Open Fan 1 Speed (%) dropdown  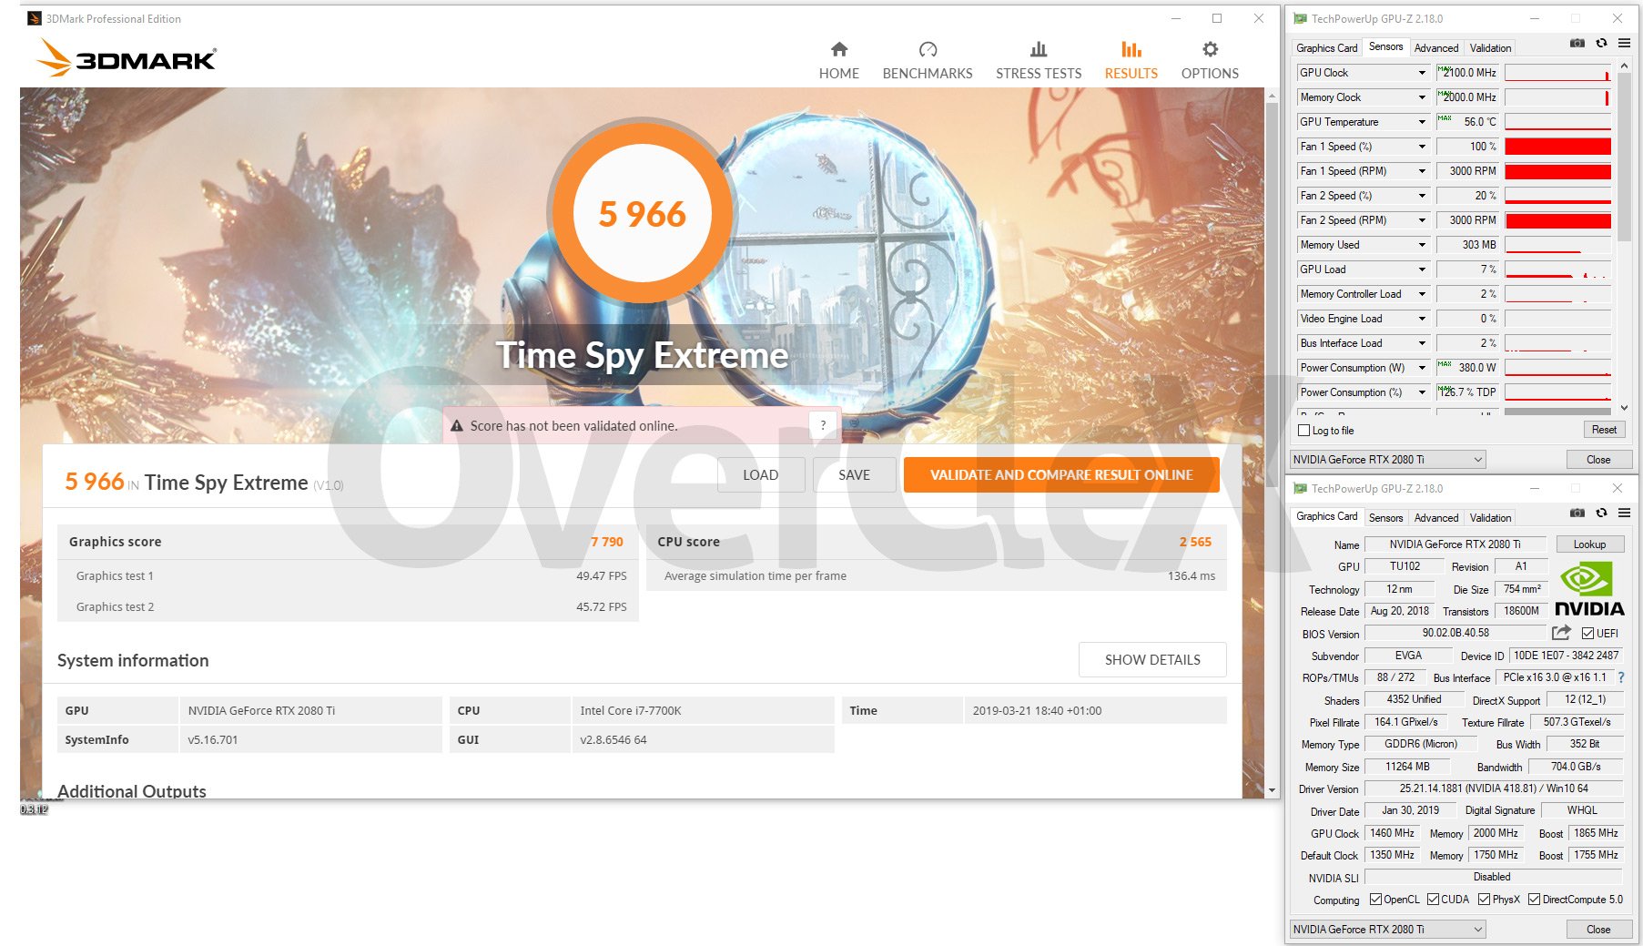(1422, 147)
